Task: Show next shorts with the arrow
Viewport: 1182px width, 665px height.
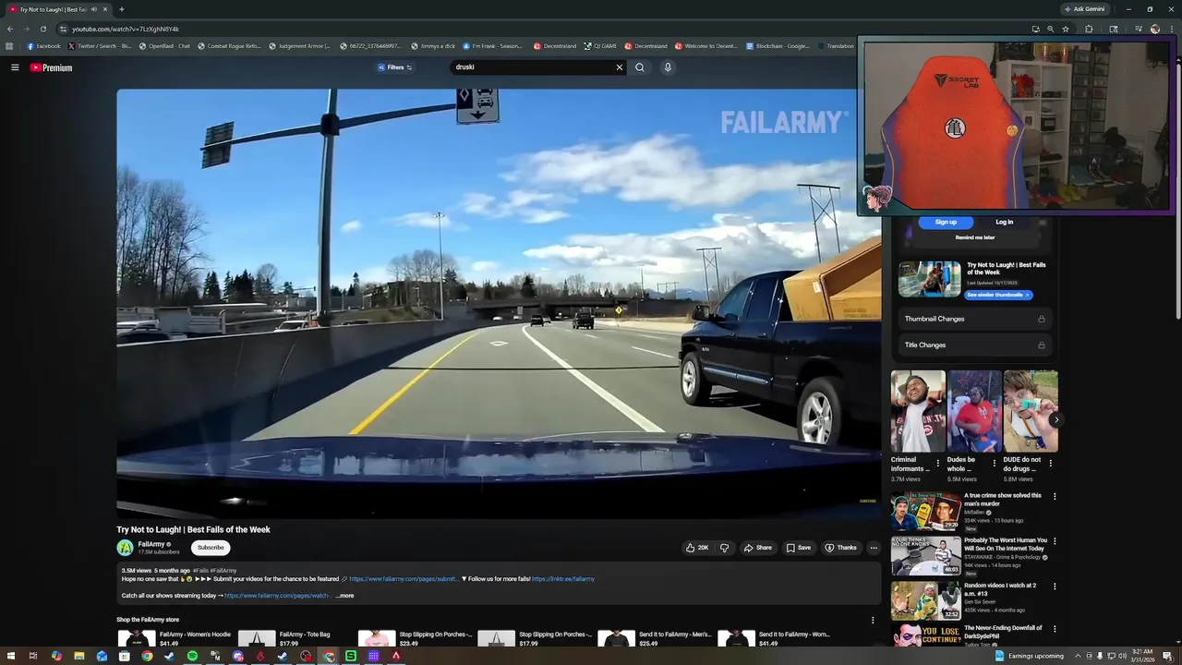Action: point(1055,419)
